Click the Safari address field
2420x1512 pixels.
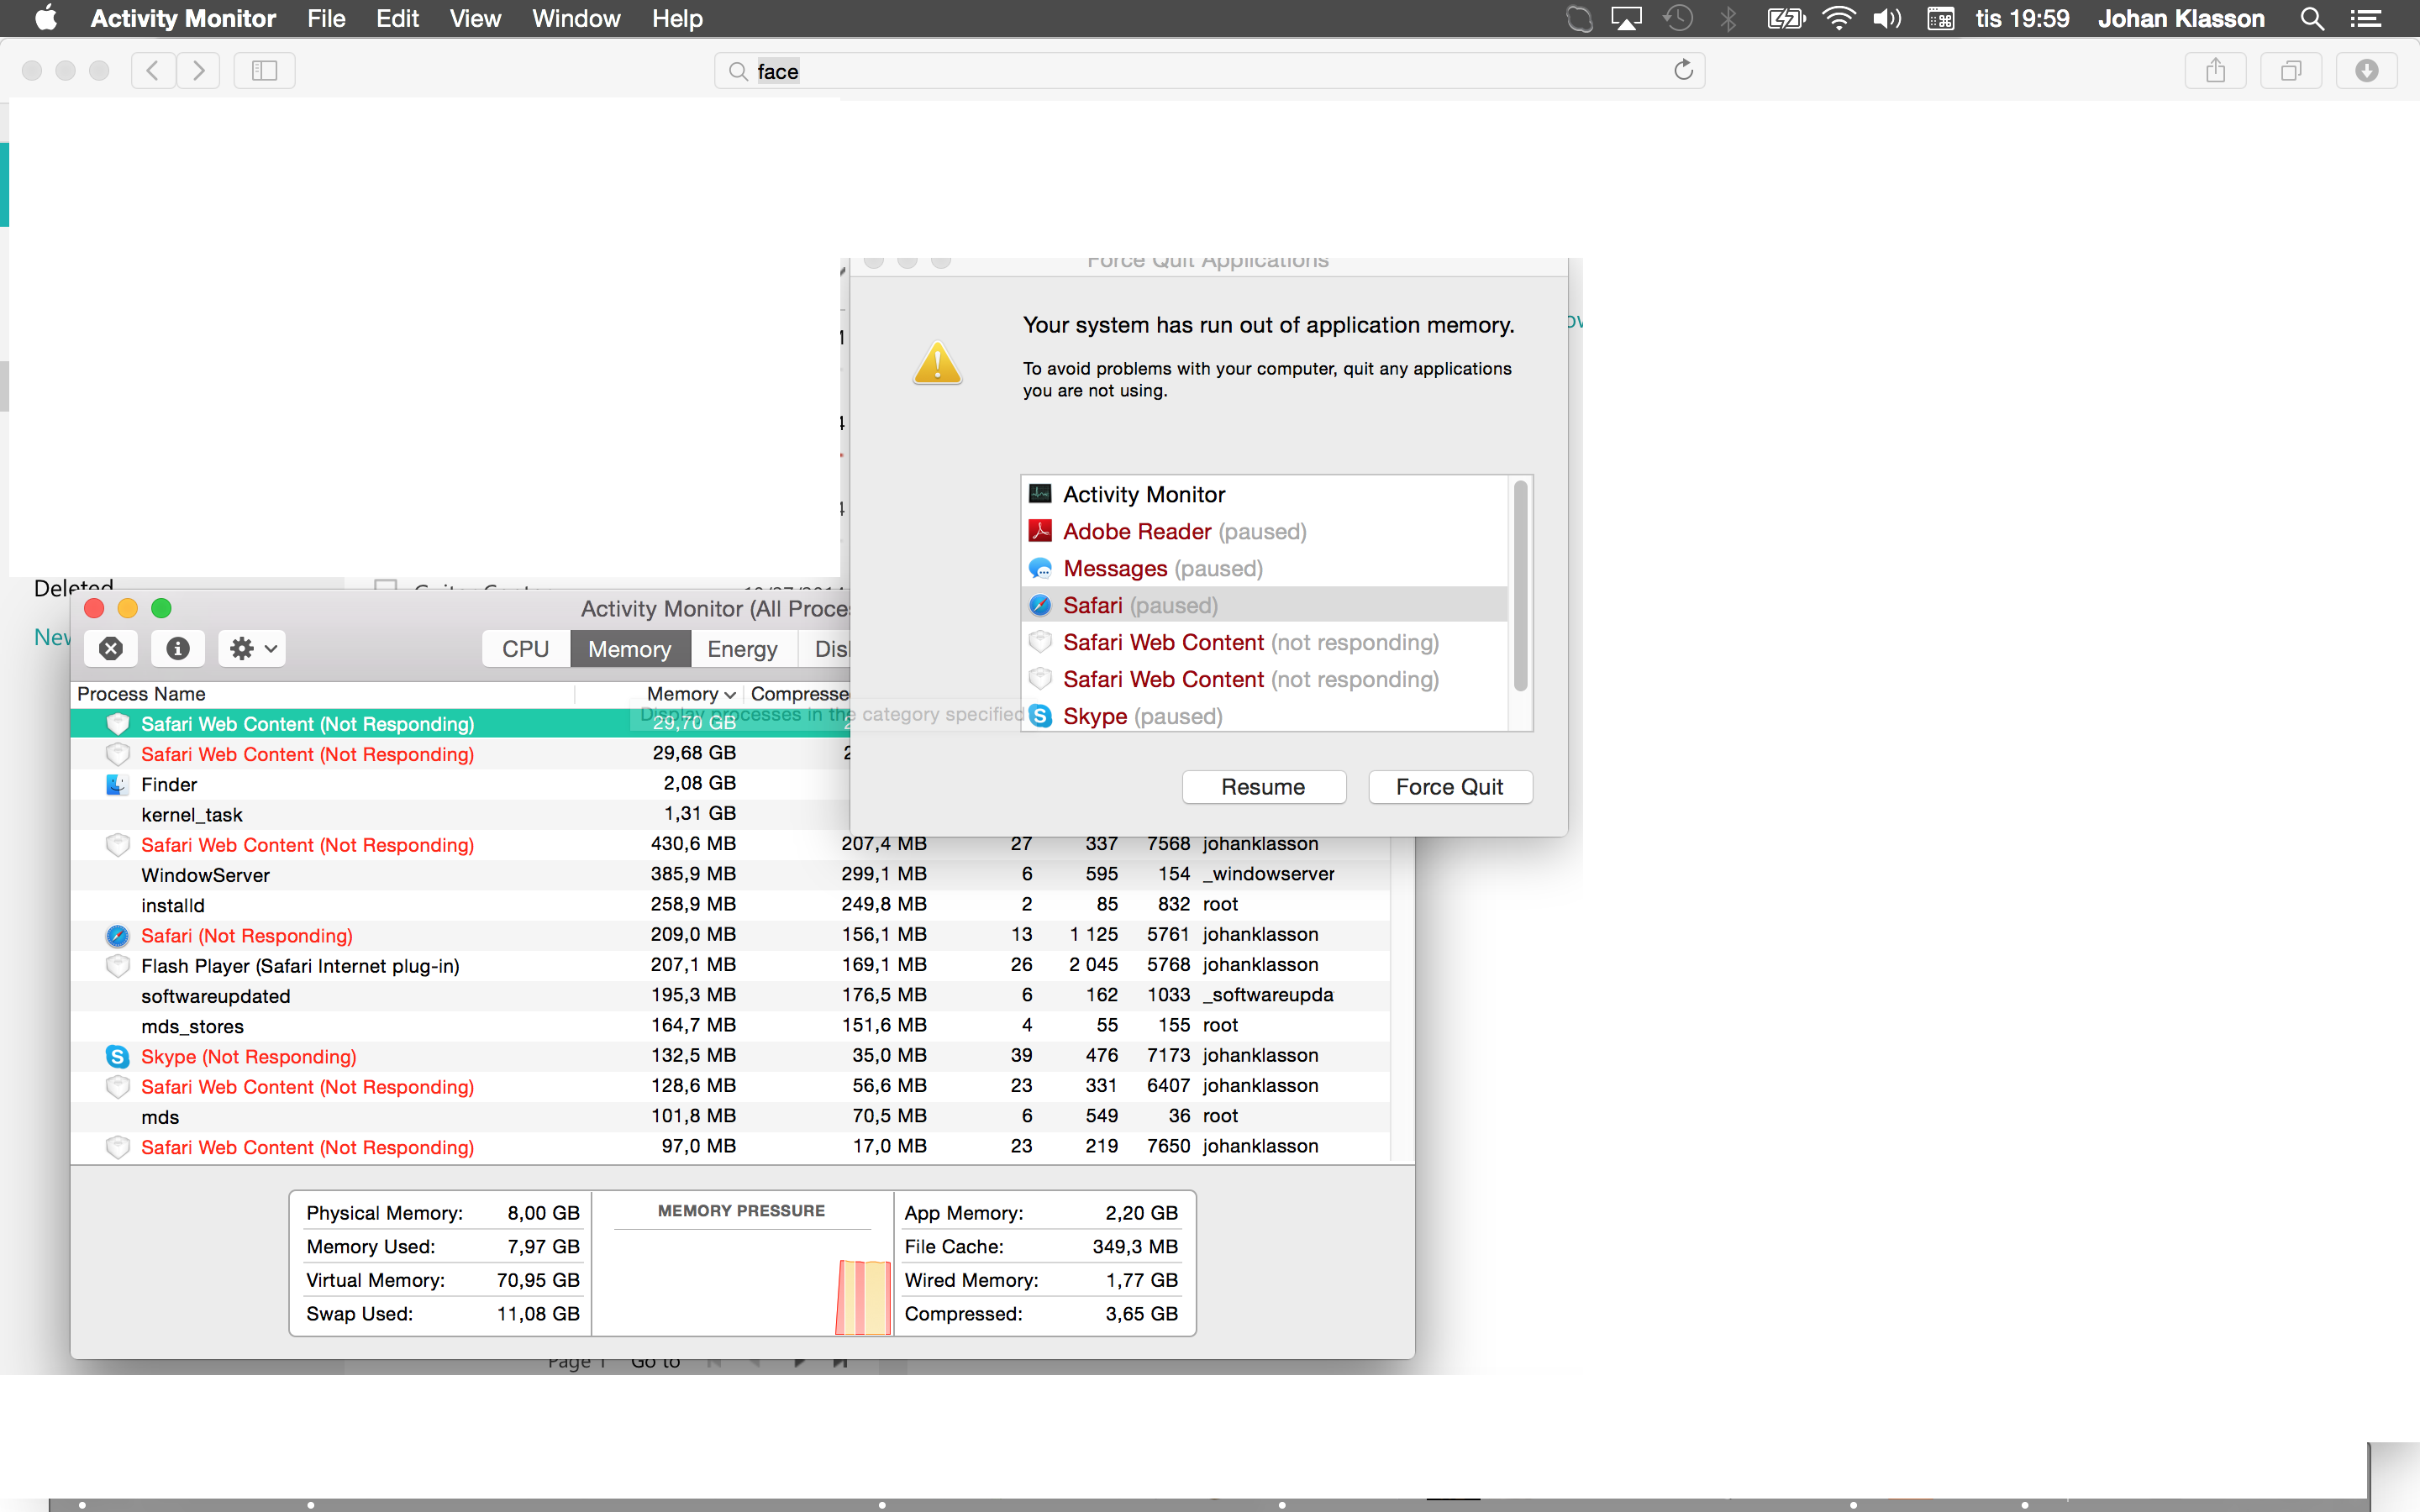(x=1209, y=70)
